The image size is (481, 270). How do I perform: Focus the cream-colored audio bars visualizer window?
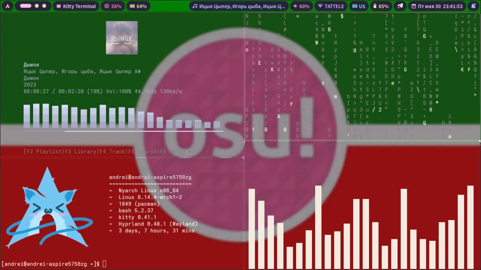tap(362, 205)
